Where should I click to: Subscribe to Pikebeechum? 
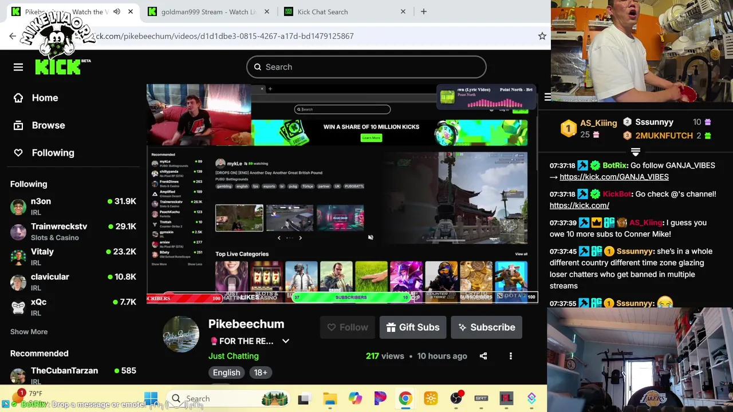pyautogui.click(x=486, y=327)
